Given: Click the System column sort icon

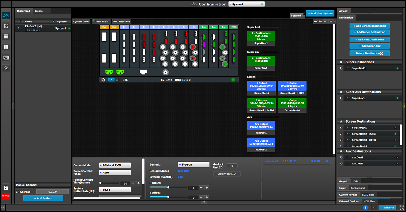Looking at the screenshot, I should coord(53,22).
